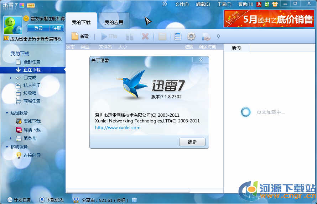The height and width of the screenshot is (204, 317).
Task: Click the horizontal scrollbar below task list
Action: [128, 191]
